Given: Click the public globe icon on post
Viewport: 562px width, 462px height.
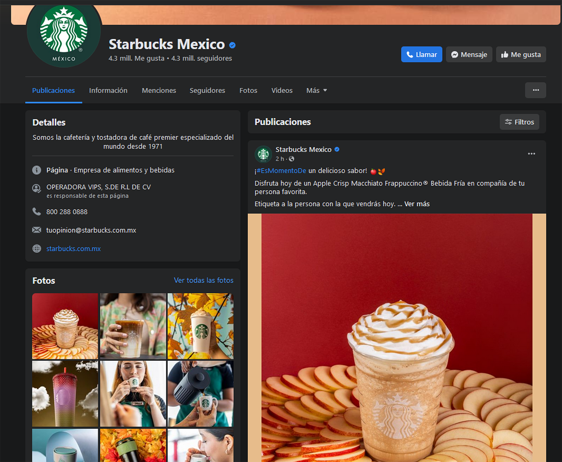Looking at the screenshot, I should (x=292, y=159).
